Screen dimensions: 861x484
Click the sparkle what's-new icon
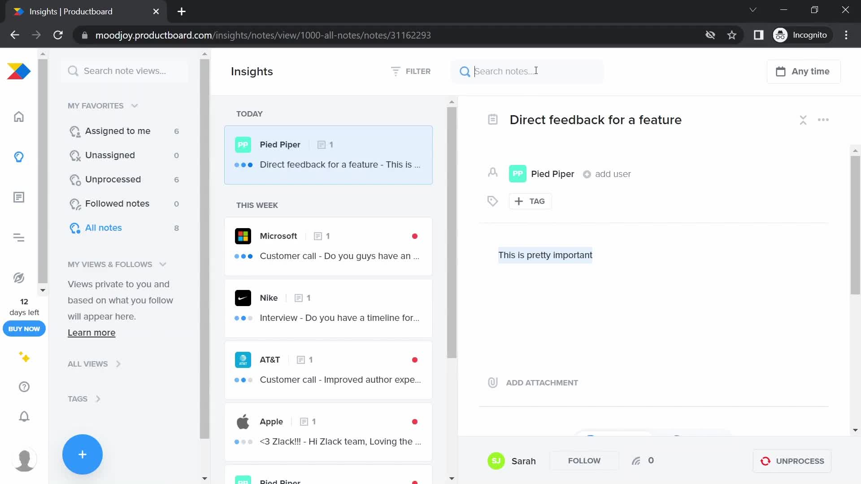pyautogui.click(x=24, y=357)
